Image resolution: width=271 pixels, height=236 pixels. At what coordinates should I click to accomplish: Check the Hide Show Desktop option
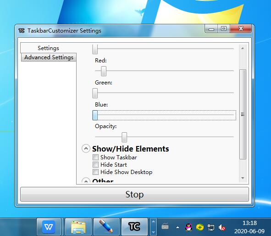[x=95, y=172]
